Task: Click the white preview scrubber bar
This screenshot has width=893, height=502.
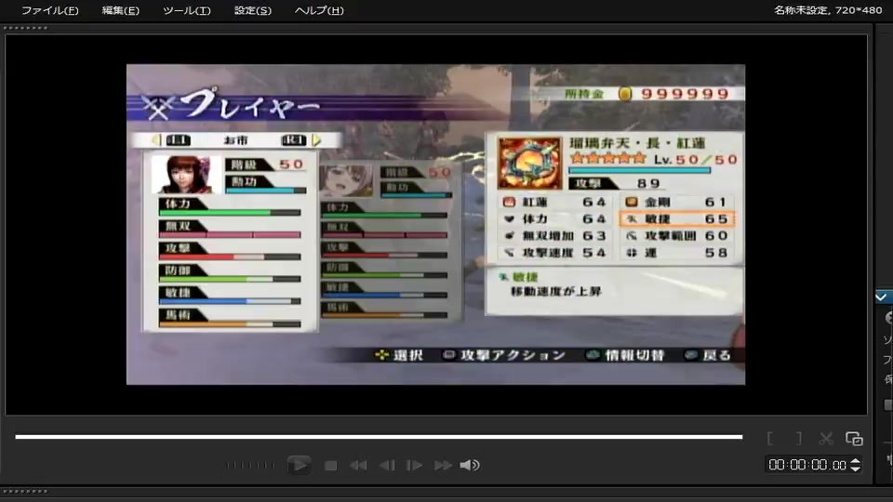Action: tap(379, 437)
